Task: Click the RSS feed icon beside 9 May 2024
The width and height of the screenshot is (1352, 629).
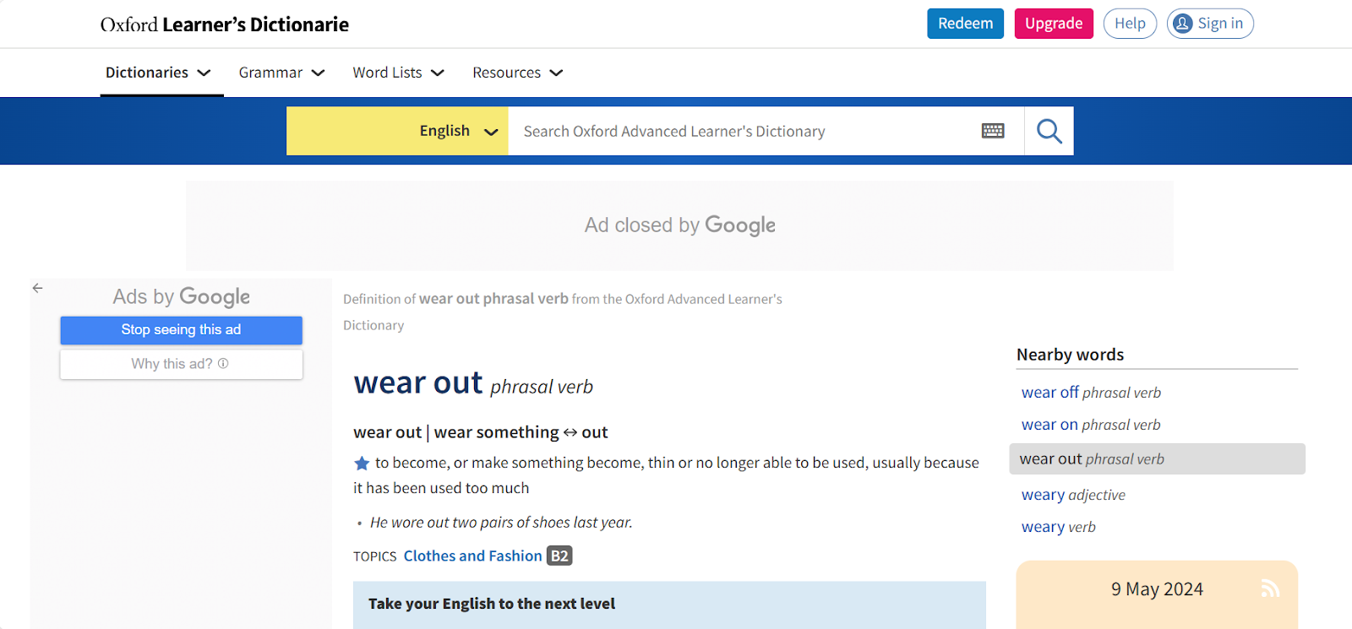Action: [x=1269, y=588]
